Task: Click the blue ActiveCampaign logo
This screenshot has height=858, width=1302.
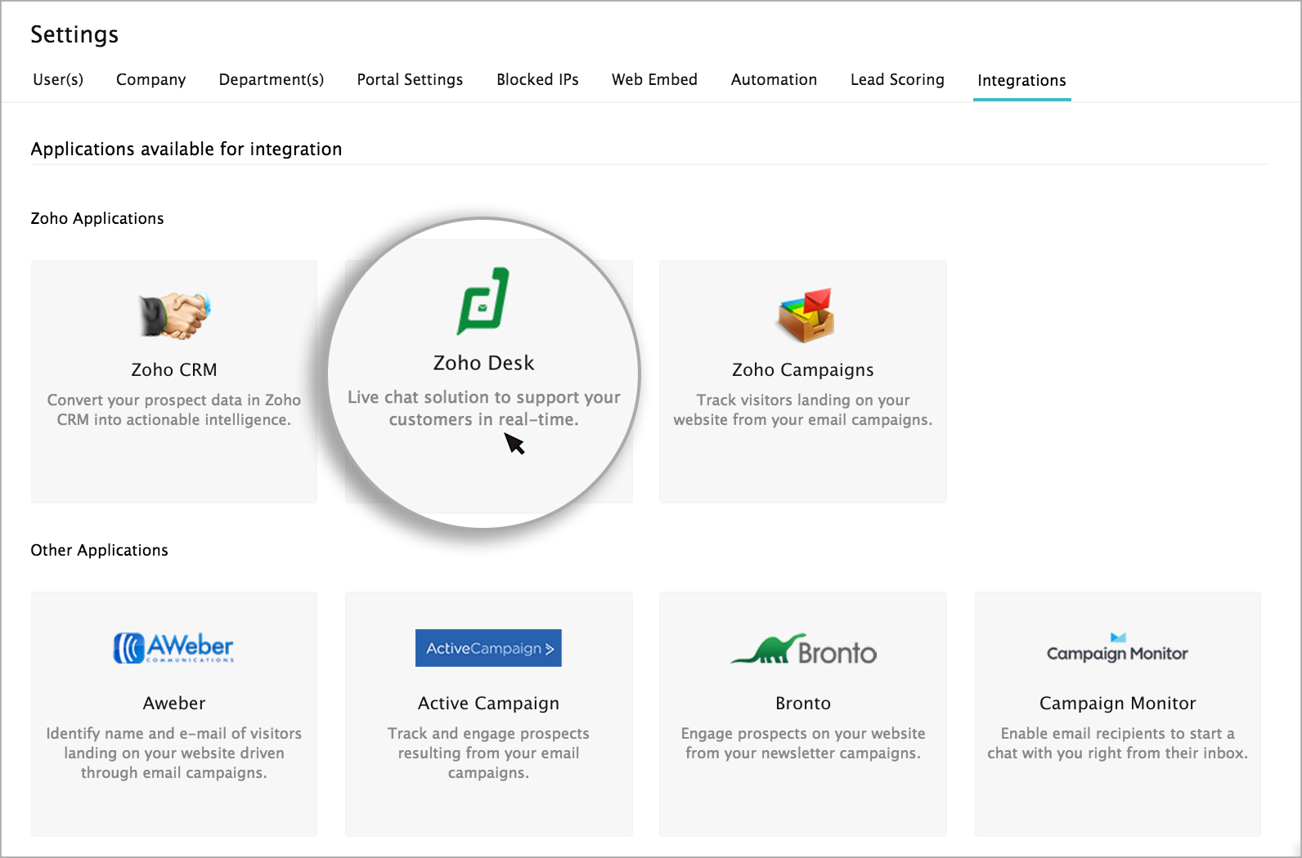Action: pyautogui.click(x=488, y=648)
